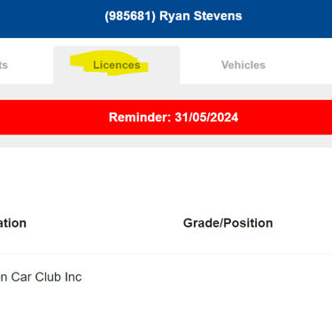332x324 pixels.
Task: Click 'Inc' at end of club name
Action: (73, 277)
